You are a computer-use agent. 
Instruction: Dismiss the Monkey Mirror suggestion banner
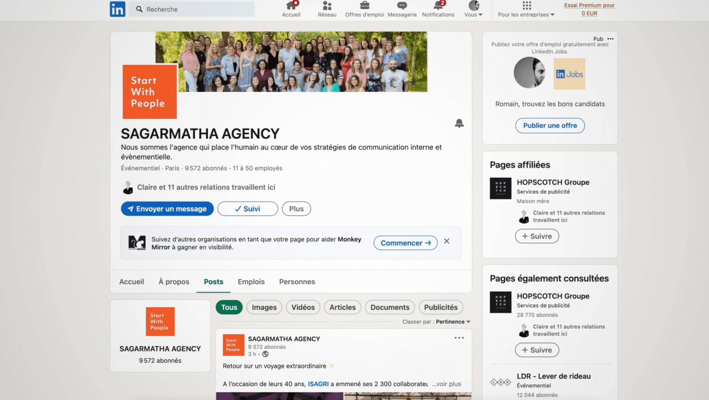pyautogui.click(x=446, y=241)
